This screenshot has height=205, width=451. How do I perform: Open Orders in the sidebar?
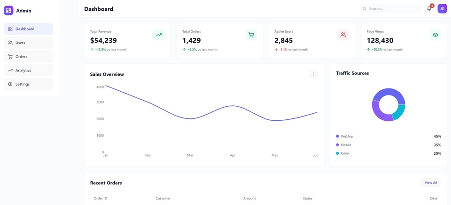click(29, 57)
